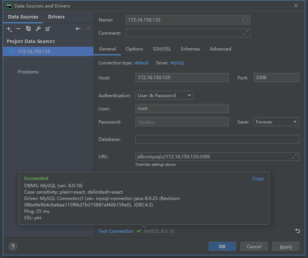
Task: Click 'Overrides settings above' hint text
Action: pyautogui.click(x=156, y=165)
